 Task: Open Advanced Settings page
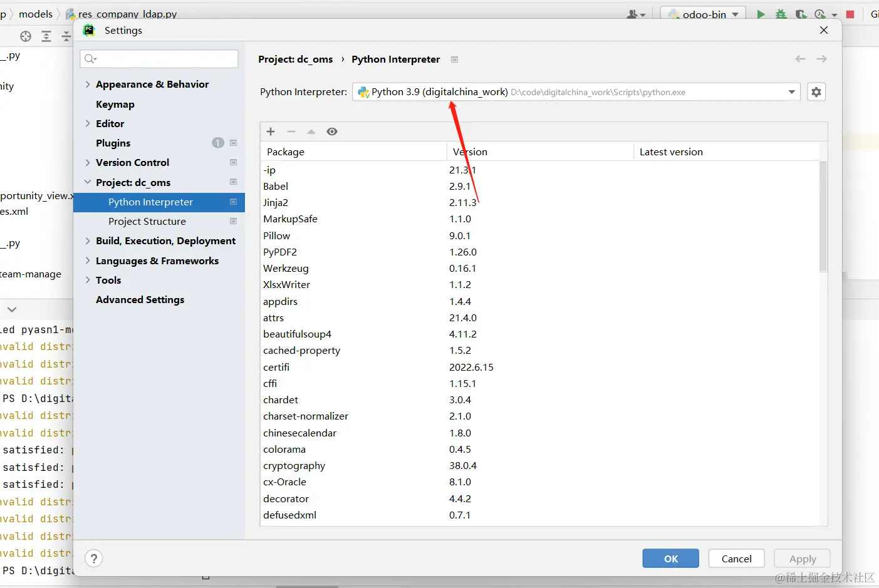tap(140, 299)
